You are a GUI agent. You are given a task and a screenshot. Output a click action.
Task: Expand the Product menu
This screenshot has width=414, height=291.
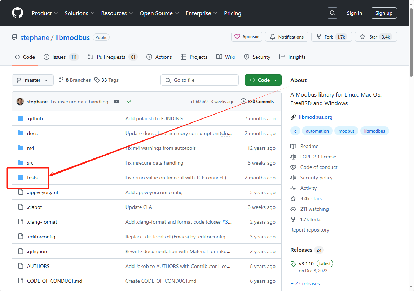pyautogui.click(x=45, y=13)
